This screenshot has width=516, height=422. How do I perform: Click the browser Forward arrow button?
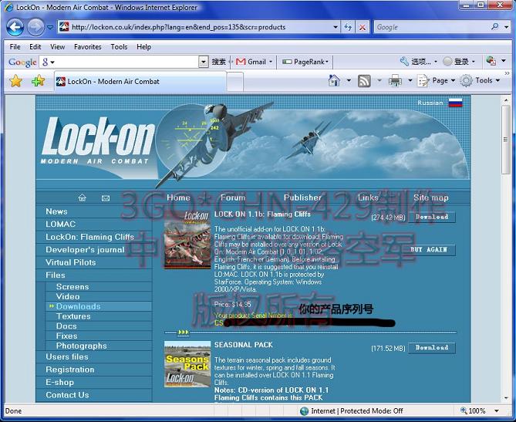coord(35,27)
